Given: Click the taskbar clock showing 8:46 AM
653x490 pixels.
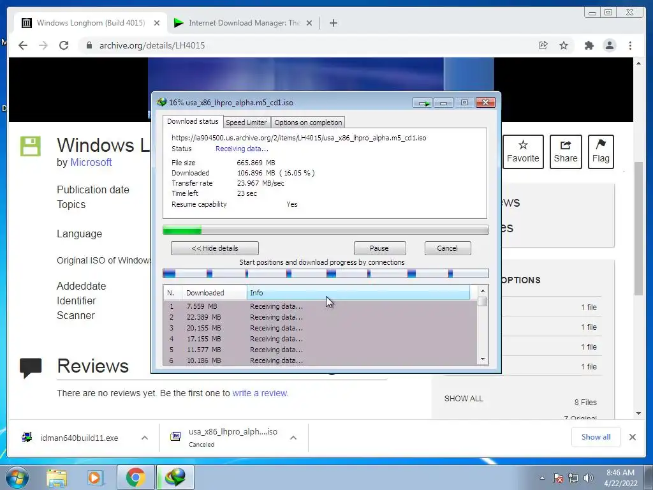Looking at the screenshot, I should point(620,478).
